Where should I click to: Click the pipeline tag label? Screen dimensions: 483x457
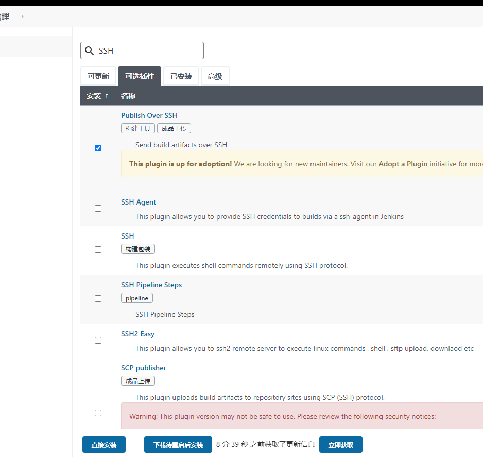137,298
